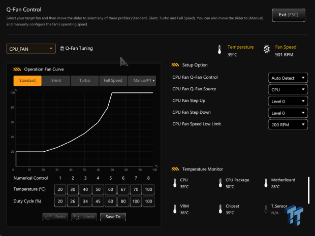Click the Numerical Control label
This screenshot has height=236, width=315.
click(x=30, y=178)
